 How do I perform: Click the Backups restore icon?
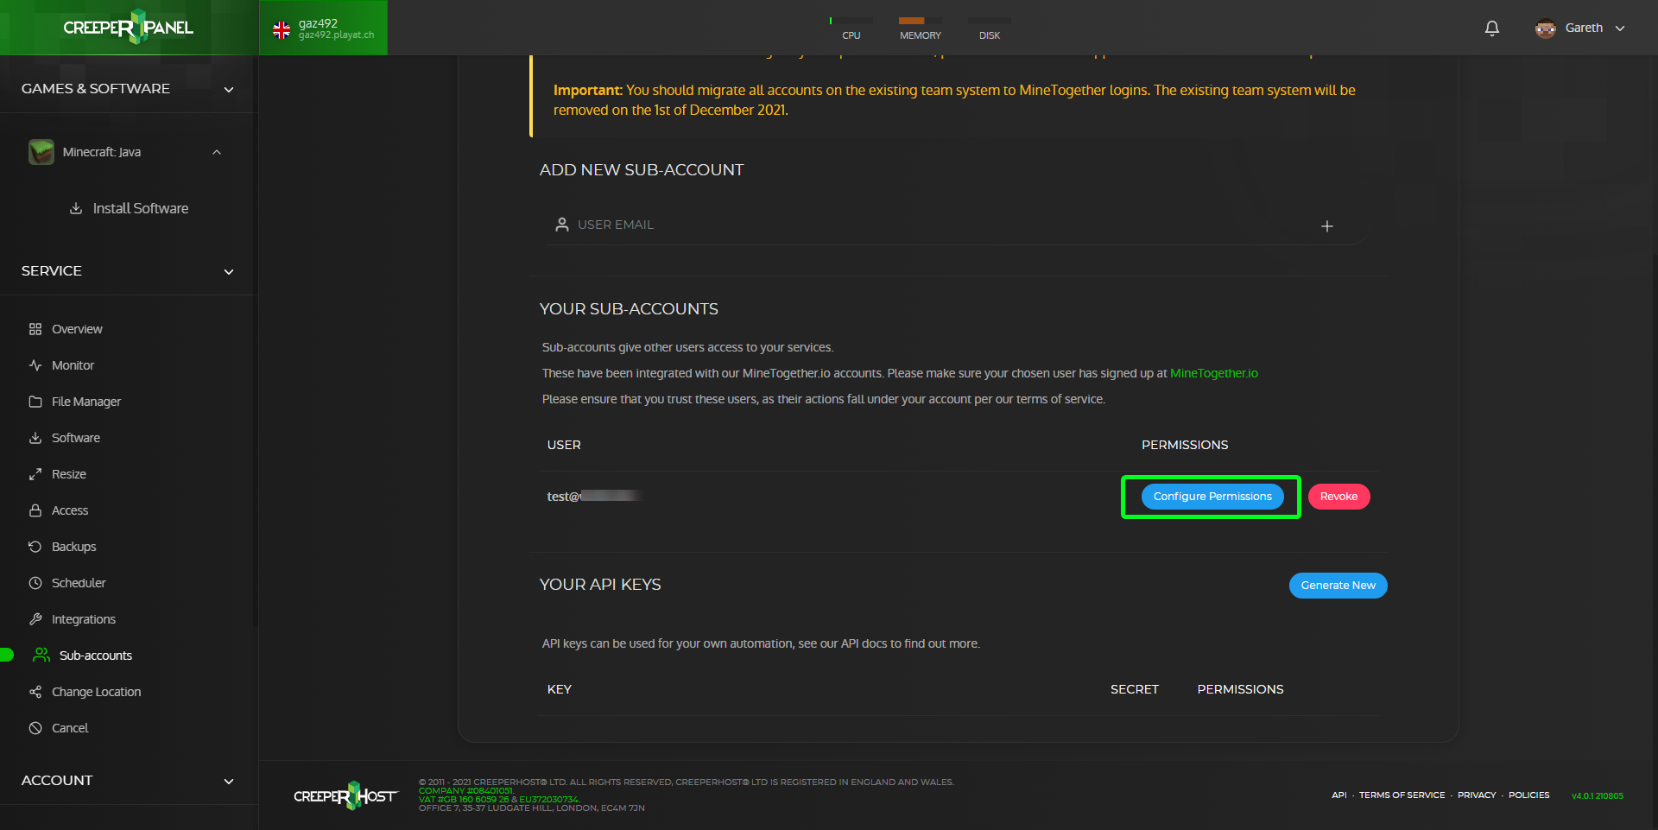pyautogui.click(x=35, y=547)
